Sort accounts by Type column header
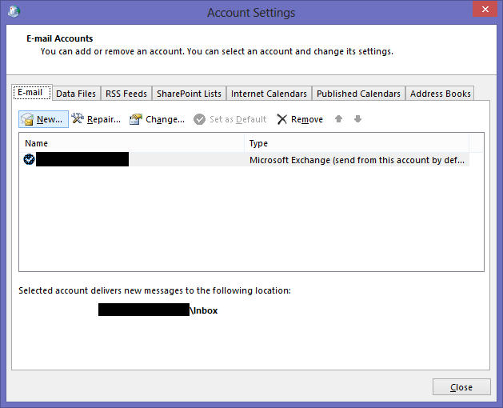This screenshot has height=408, width=503. click(x=356, y=143)
